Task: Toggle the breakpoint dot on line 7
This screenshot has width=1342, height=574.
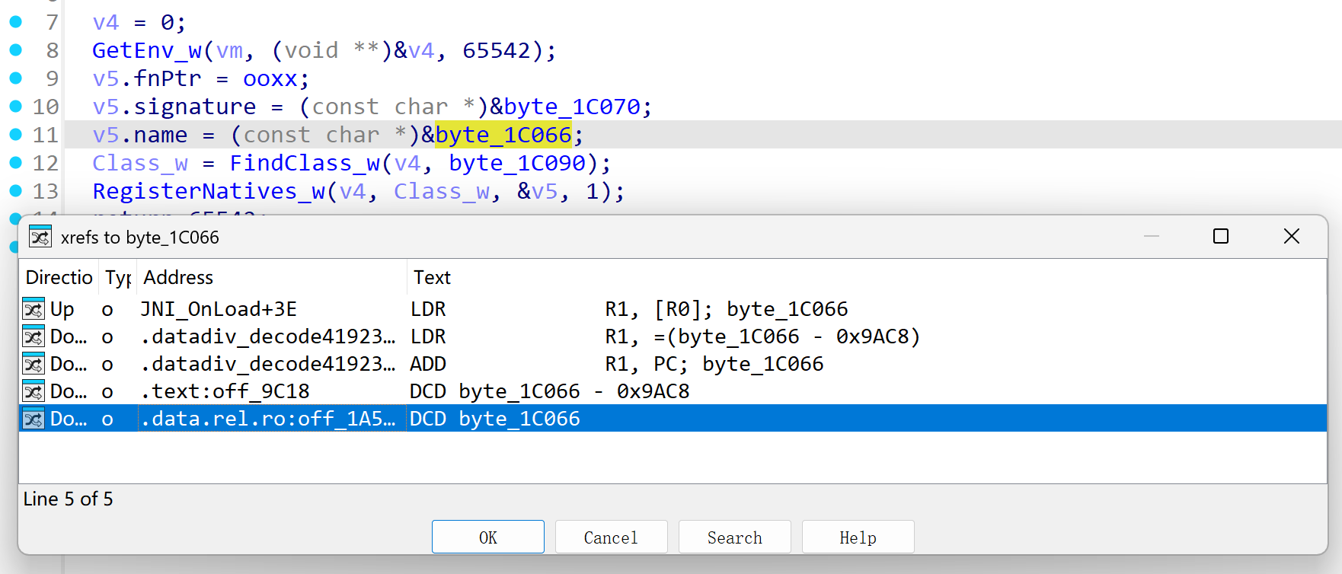Action: click(15, 22)
